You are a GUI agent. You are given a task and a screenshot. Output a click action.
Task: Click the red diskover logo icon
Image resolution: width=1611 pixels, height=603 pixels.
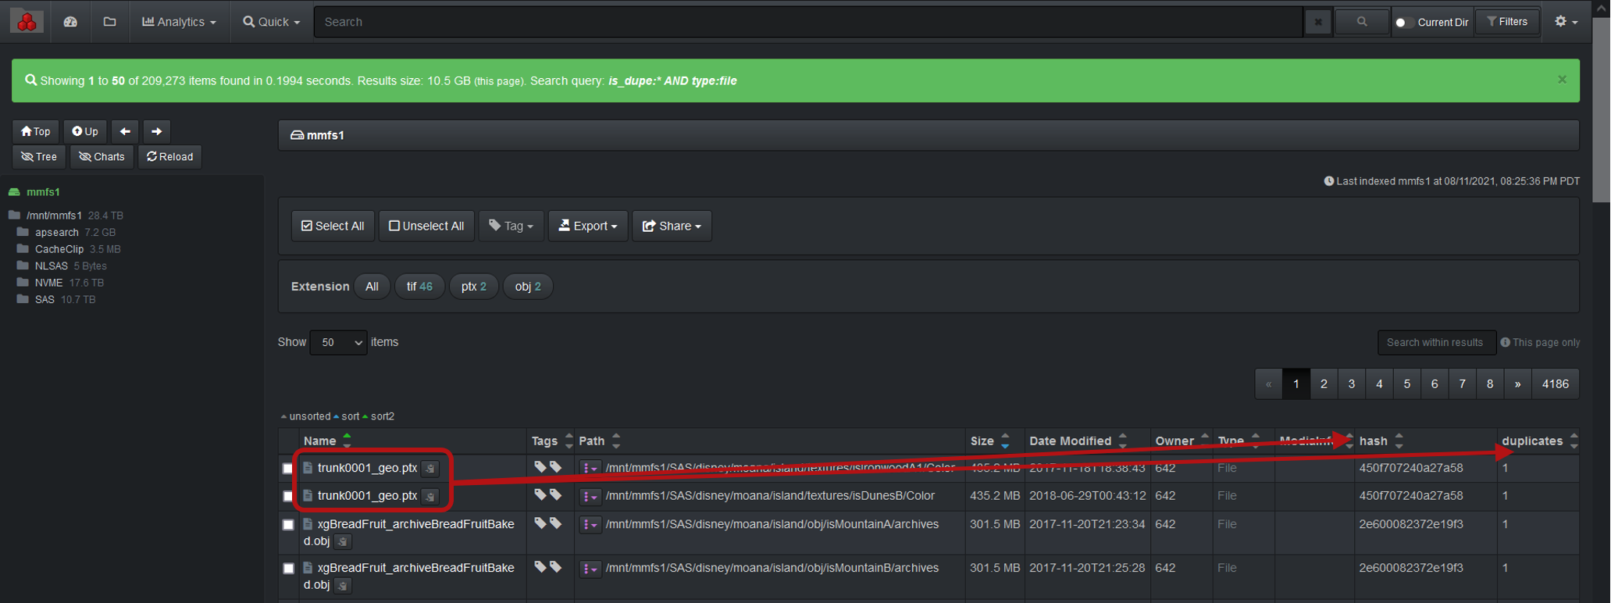(27, 22)
